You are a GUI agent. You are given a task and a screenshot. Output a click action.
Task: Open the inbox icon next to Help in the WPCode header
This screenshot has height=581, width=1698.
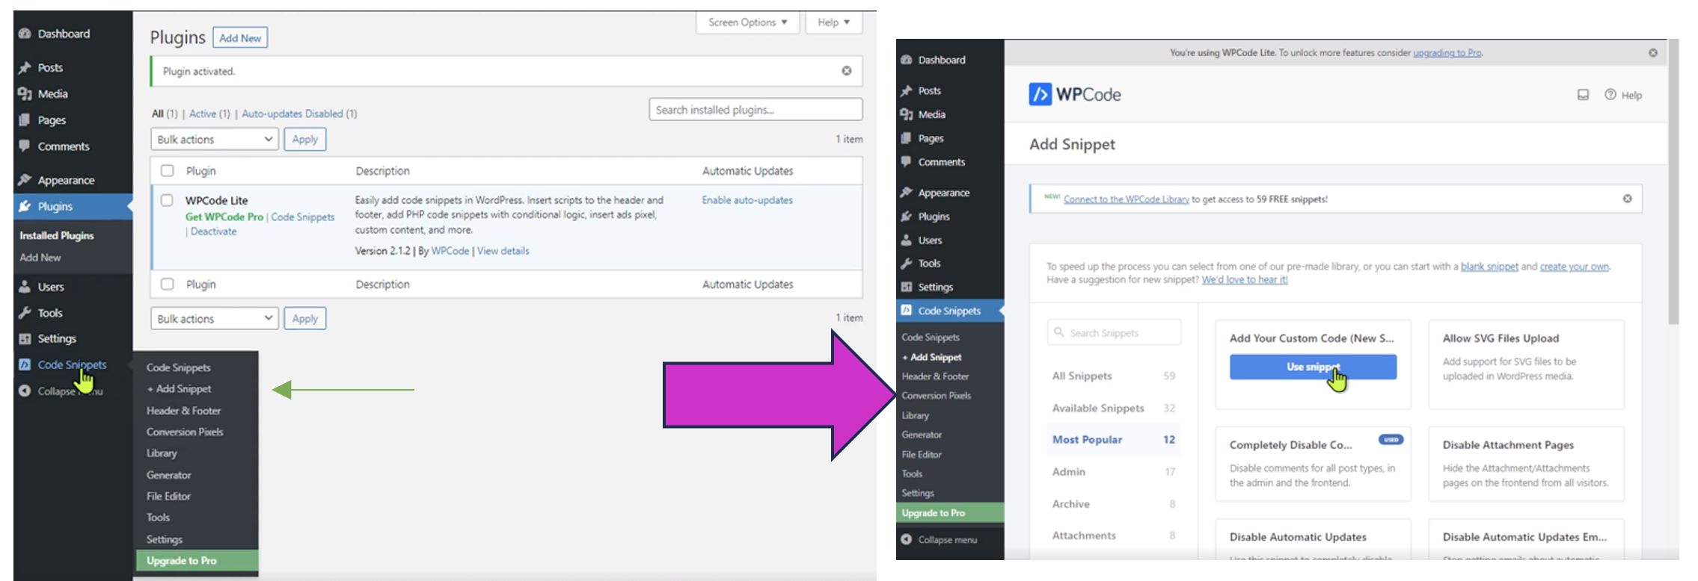(x=1583, y=95)
